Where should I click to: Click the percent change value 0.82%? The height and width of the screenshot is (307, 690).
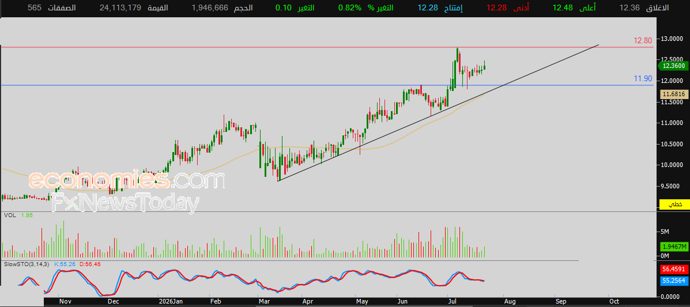[x=349, y=7]
